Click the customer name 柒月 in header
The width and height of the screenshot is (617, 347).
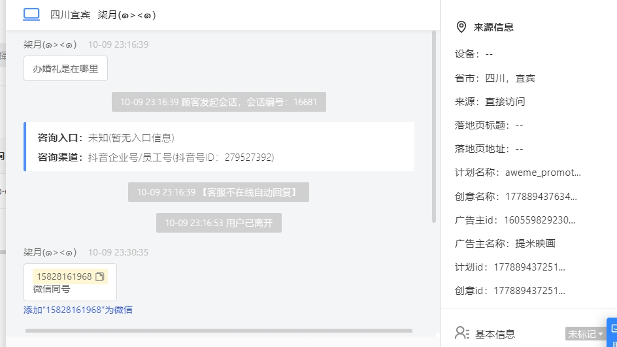click(127, 15)
